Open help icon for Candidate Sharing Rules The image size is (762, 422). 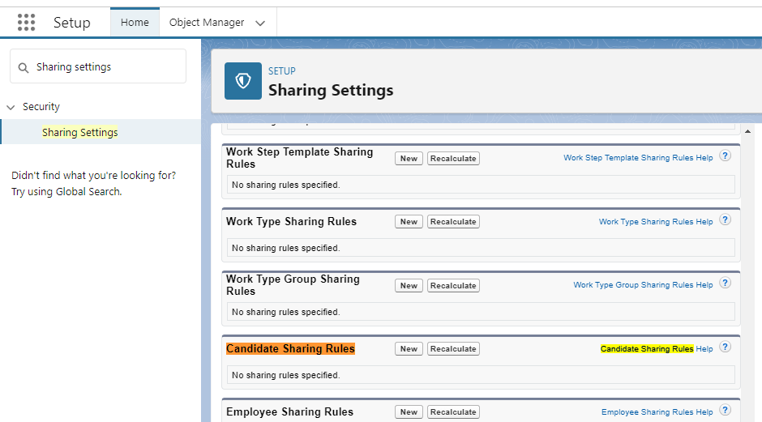click(x=726, y=347)
